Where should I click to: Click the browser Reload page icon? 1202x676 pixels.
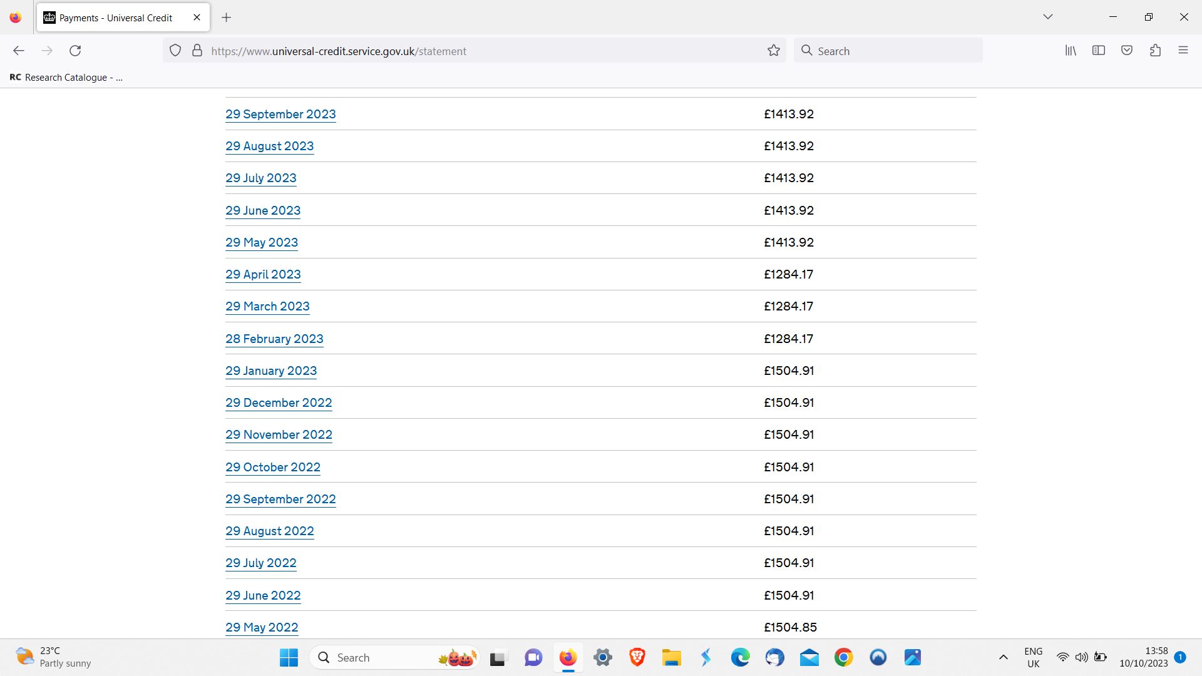click(75, 51)
